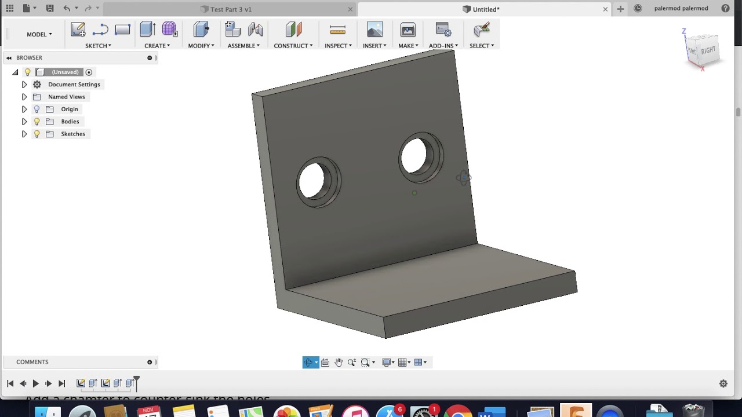The image size is (742, 417).
Task: Open the MODEL workspace dropdown
Action: [39, 34]
